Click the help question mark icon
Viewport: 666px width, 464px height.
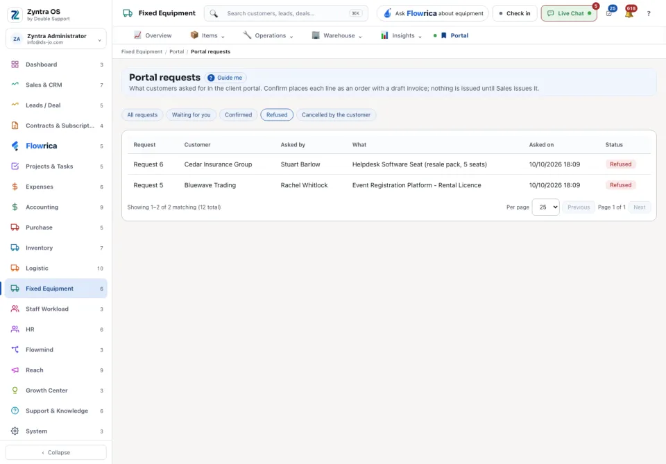click(x=649, y=14)
